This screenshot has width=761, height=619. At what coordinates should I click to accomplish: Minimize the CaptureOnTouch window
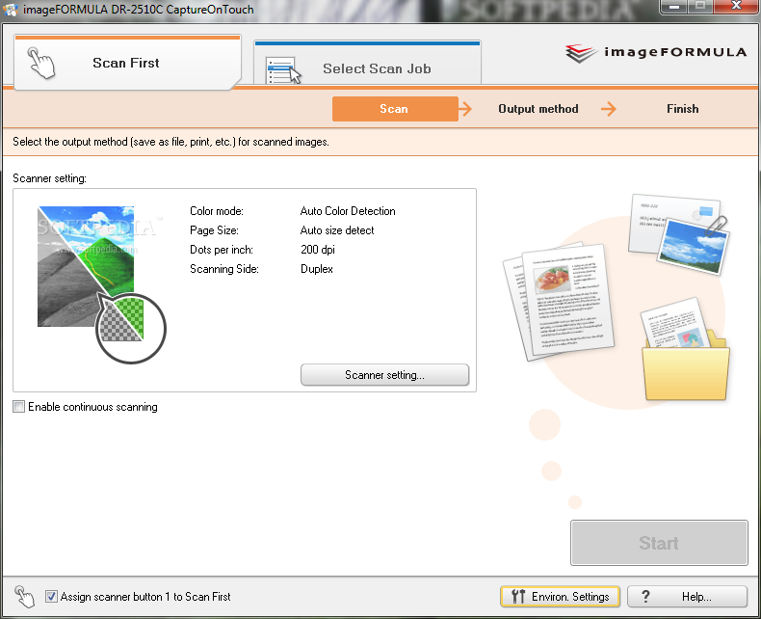tap(674, 7)
